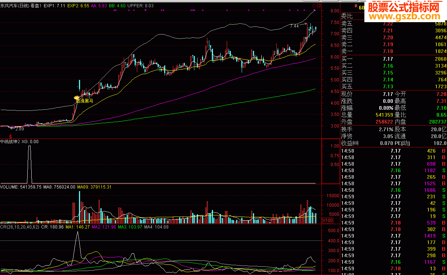This screenshot has width=447, height=275.
Task: Select the 14:58 trade with volume 426
Action: point(393,151)
